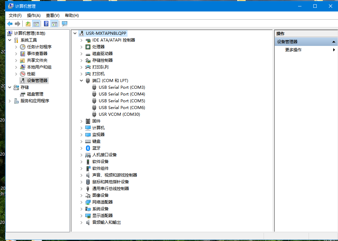Click the Scan for hardware changes icon
The width and height of the screenshot is (338, 241).
64,24
